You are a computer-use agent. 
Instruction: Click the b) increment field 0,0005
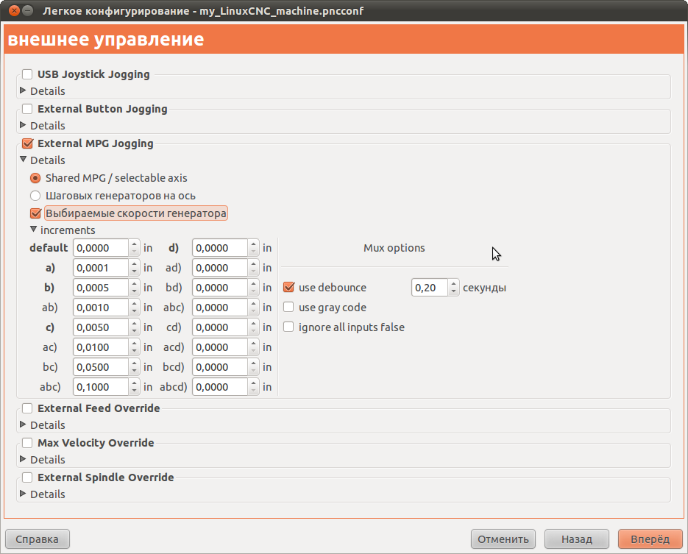(101, 288)
